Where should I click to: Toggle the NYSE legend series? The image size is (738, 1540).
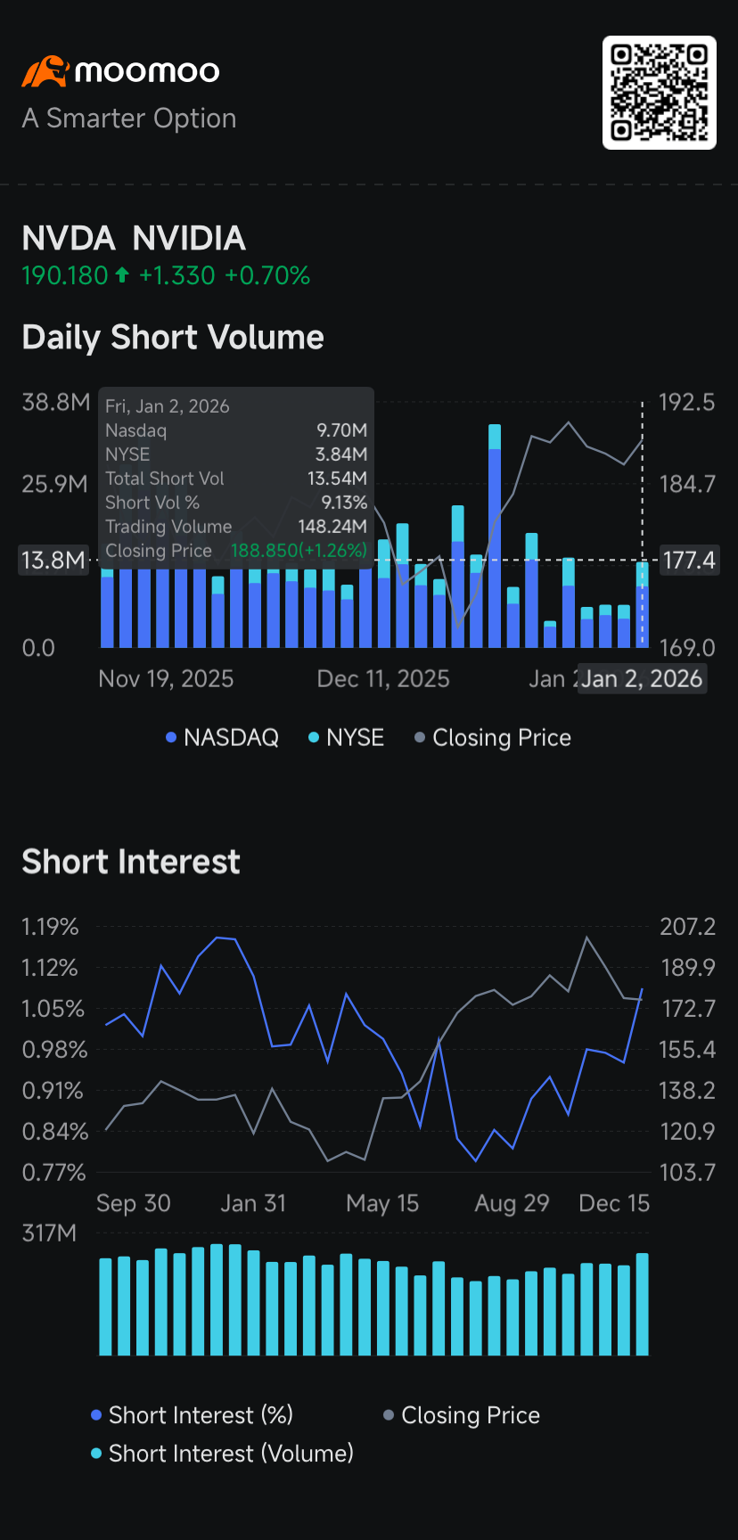click(346, 738)
